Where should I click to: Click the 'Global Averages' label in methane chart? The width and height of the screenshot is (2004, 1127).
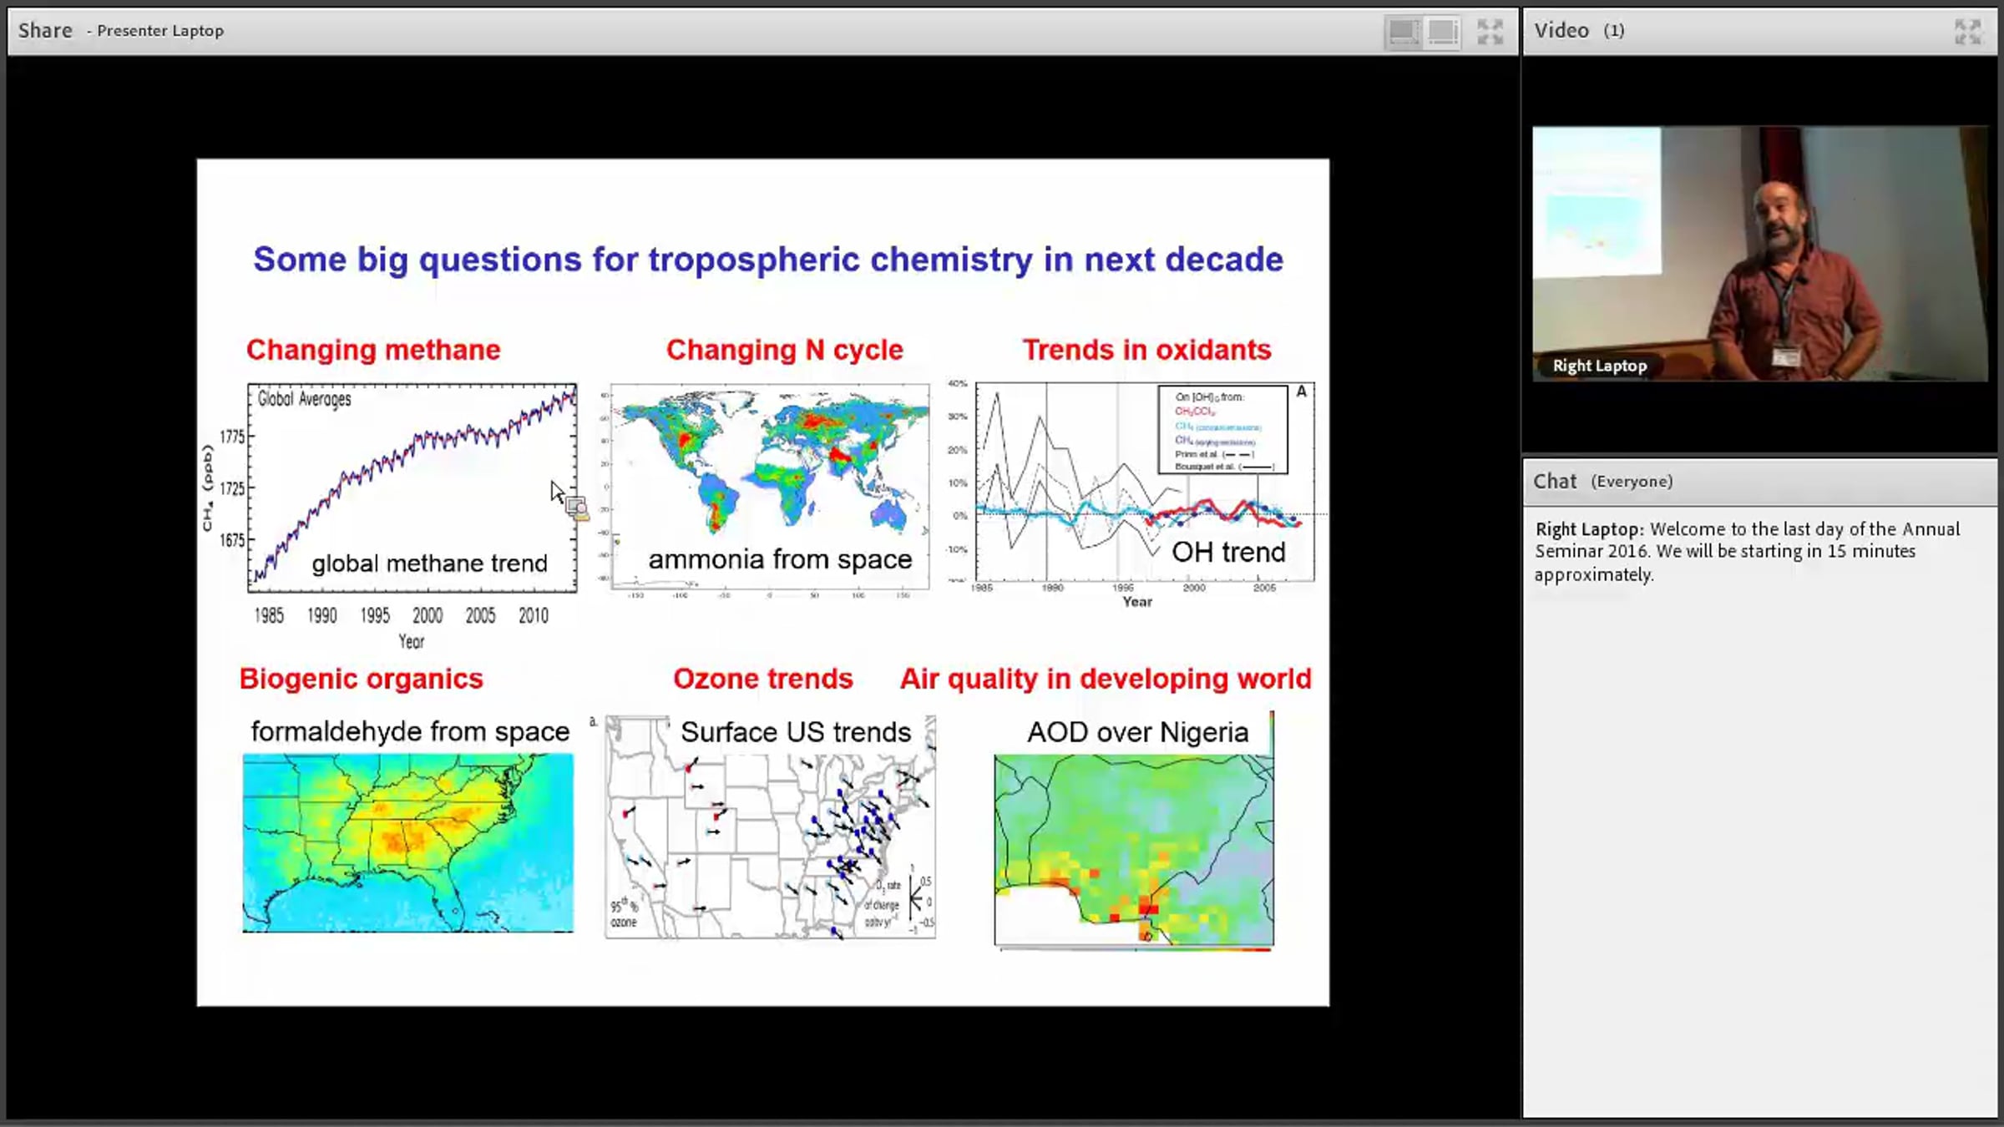point(304,399)
